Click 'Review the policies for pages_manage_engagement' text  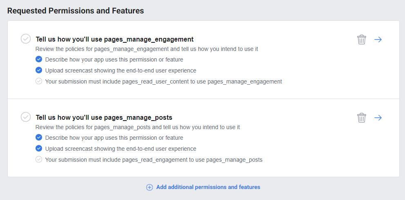[x=147, y=49]
